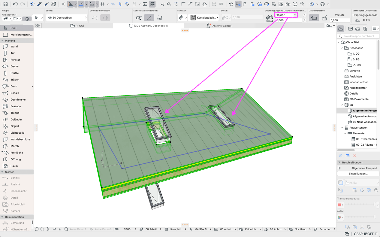Collapse the Sichten section
This screenshot has height=237, width=380.
click(x=2, y=172)
